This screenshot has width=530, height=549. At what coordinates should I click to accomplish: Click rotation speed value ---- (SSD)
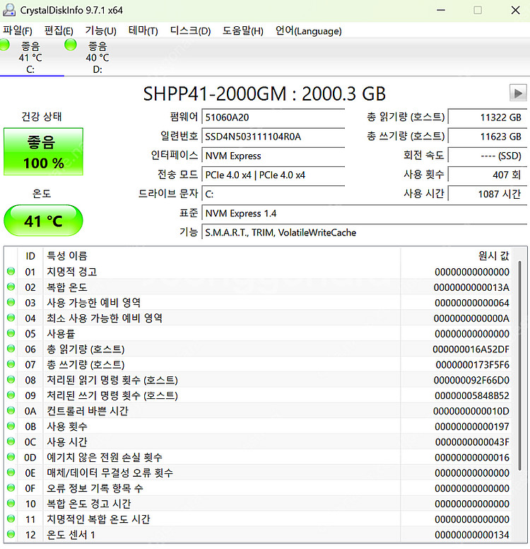[x=488, y=156]
